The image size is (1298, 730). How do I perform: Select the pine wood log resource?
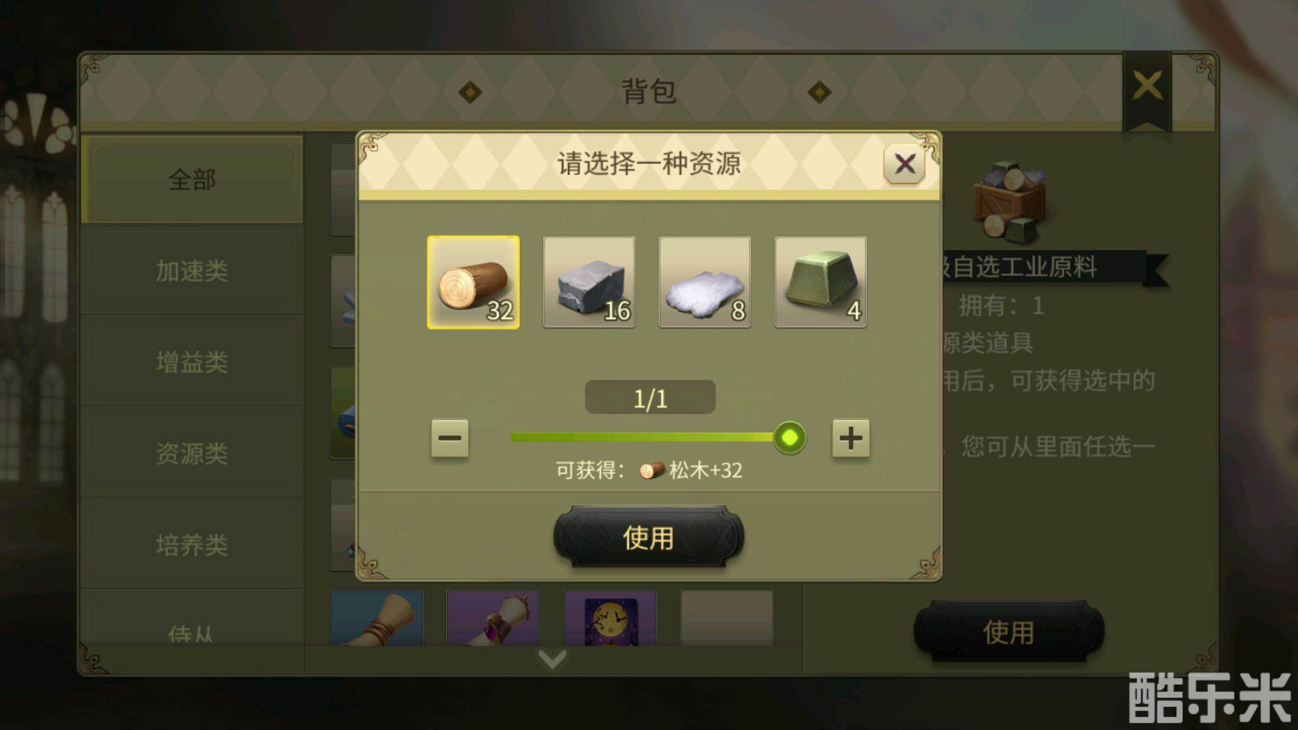473,283
